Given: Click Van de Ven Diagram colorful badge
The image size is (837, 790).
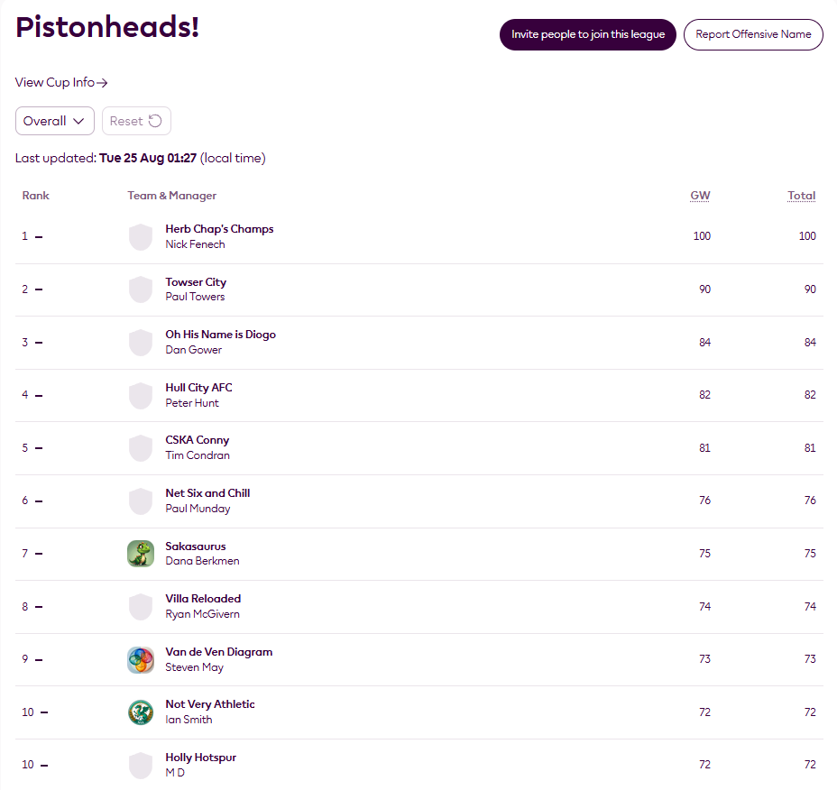Looking at the screenshot, I should coord(141,660).
